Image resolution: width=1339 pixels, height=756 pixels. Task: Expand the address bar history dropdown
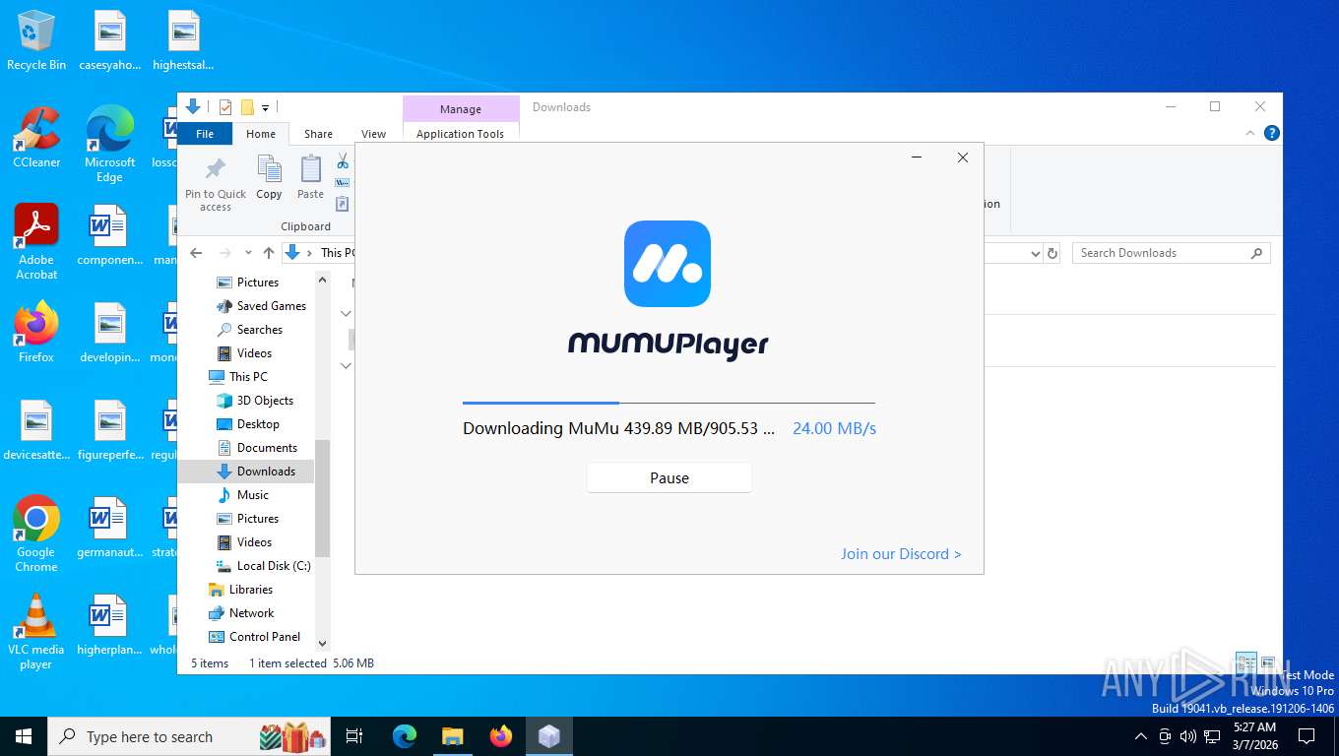pos(1035,253)
